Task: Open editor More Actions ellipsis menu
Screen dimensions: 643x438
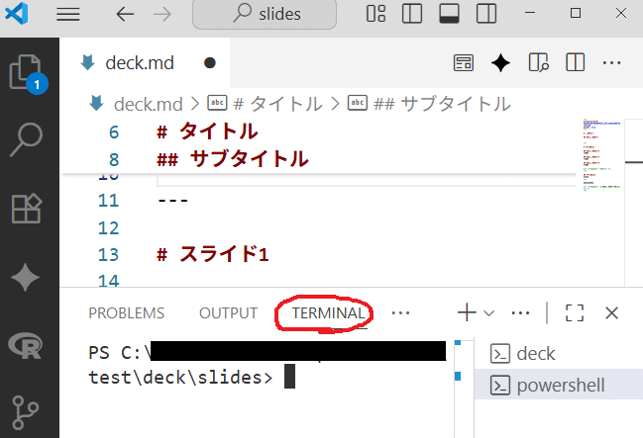Action: click(612, 63)
